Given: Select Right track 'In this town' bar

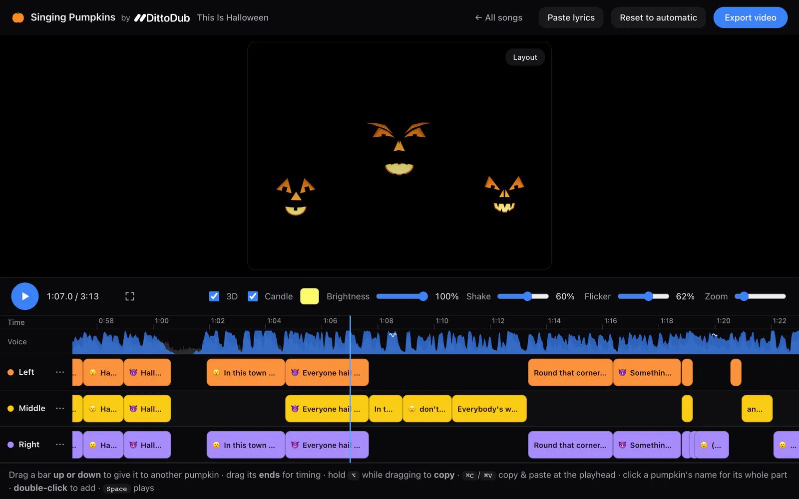Looking at the screenshot, I should [x=246, y=445].
